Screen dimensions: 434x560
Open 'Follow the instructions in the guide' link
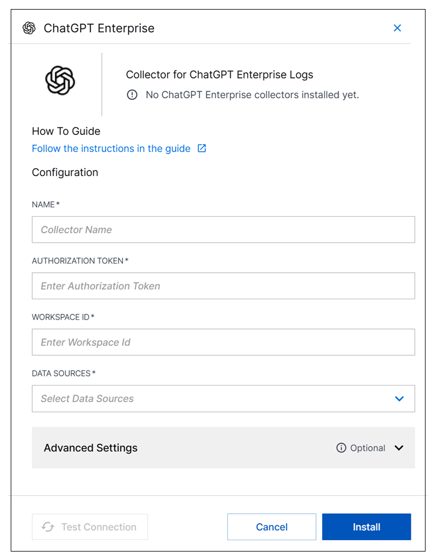pos(111,148)
